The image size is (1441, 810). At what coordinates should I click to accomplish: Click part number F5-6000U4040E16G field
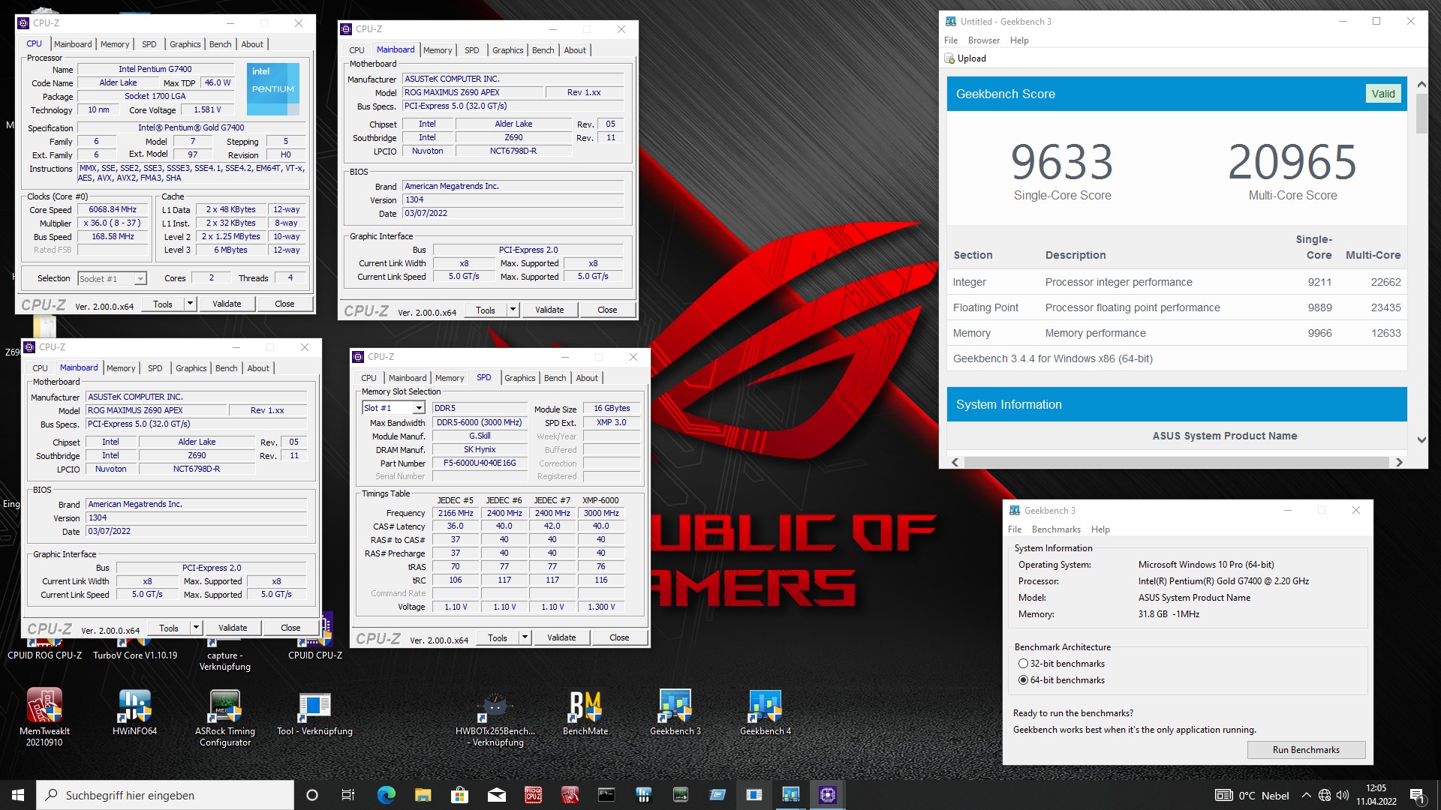point(480,463)
